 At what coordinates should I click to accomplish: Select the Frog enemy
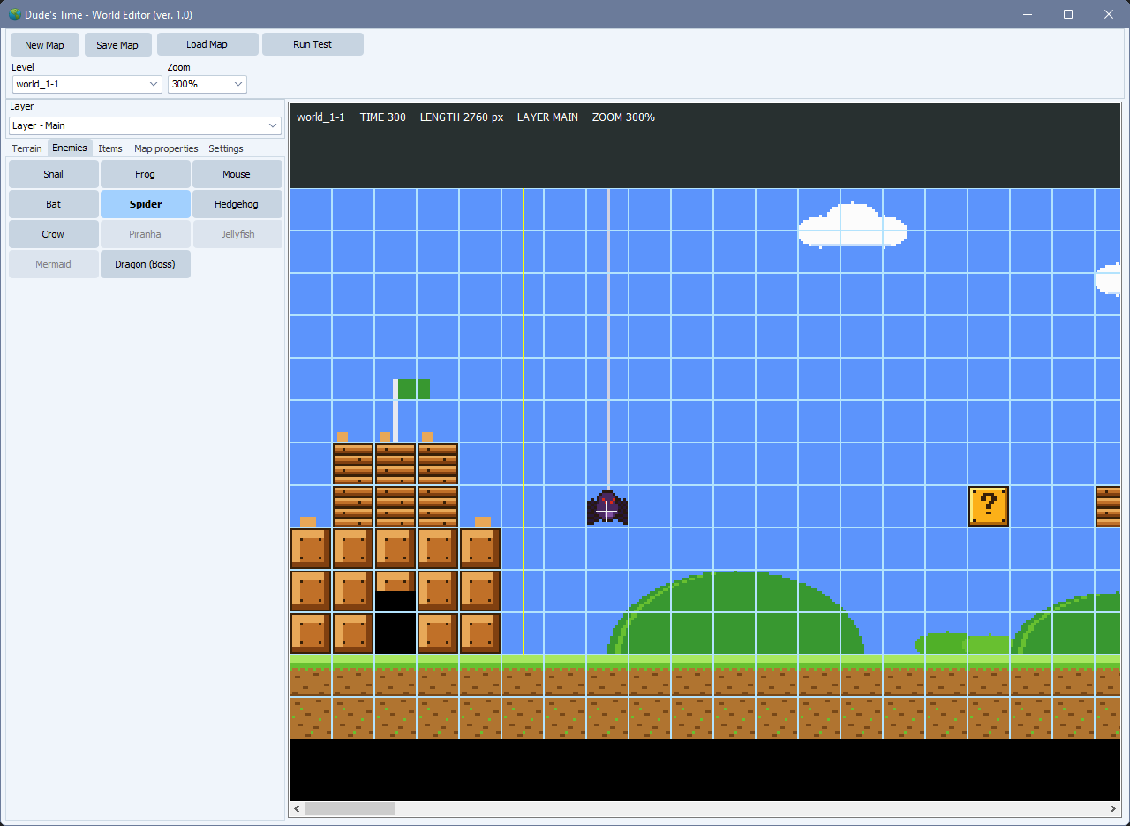(146, 174)
